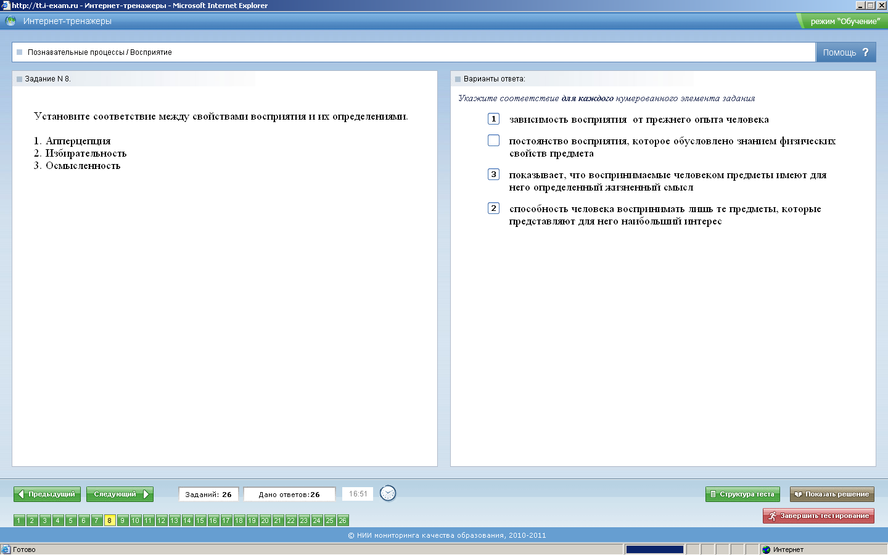Jump to question 7 in the navigator
The image size is (888, 555).
click(97, 520)
